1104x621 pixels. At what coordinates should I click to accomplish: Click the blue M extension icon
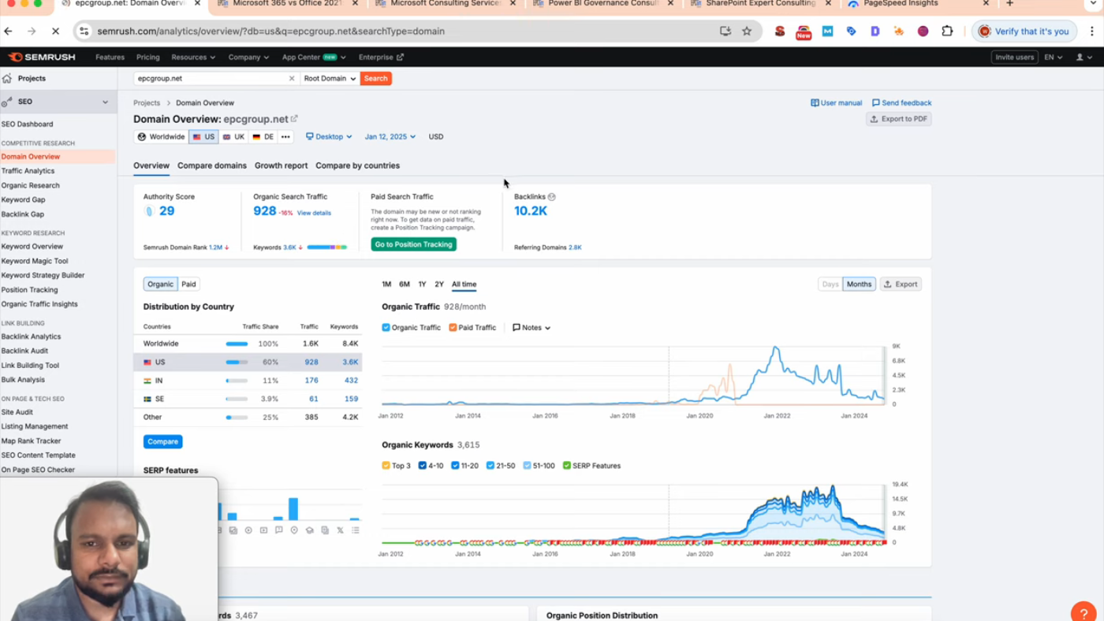827,32
